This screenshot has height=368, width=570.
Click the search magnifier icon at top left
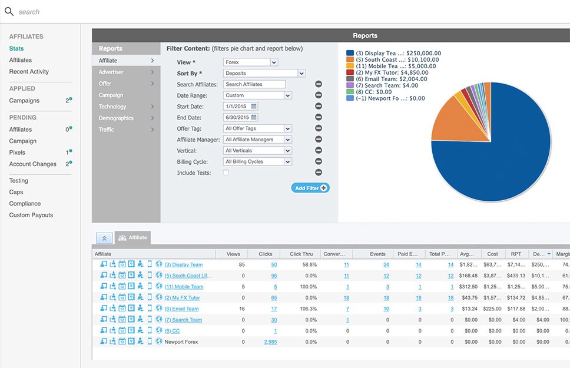point(8,10)
